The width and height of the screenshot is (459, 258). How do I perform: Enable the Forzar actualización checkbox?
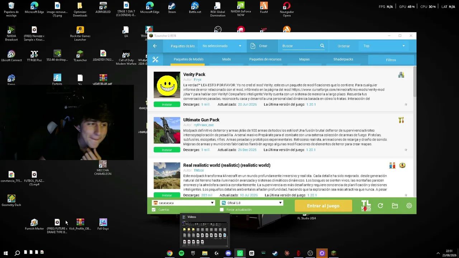pos(222,210)
